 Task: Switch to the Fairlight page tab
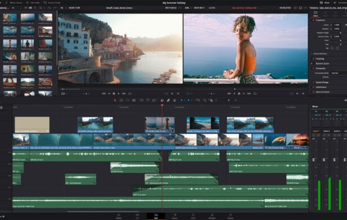(212, 216)
